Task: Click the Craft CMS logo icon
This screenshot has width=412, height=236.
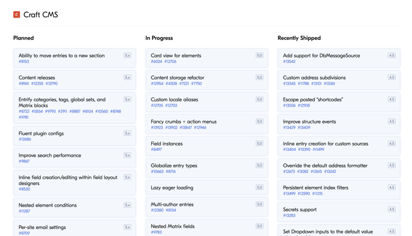Action: [x=16, y=14]
